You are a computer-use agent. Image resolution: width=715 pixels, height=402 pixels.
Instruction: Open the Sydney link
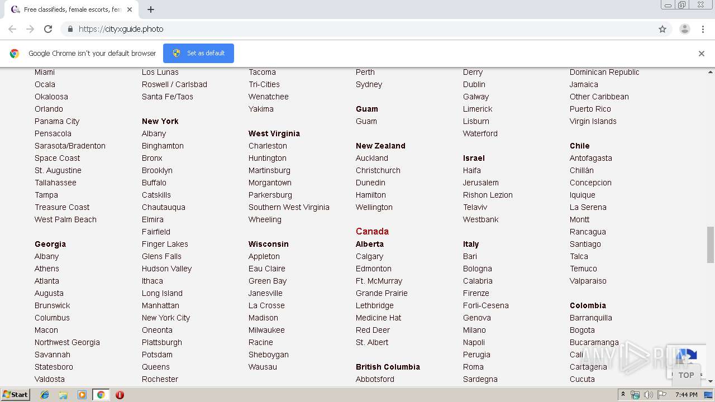click(369, 84)
